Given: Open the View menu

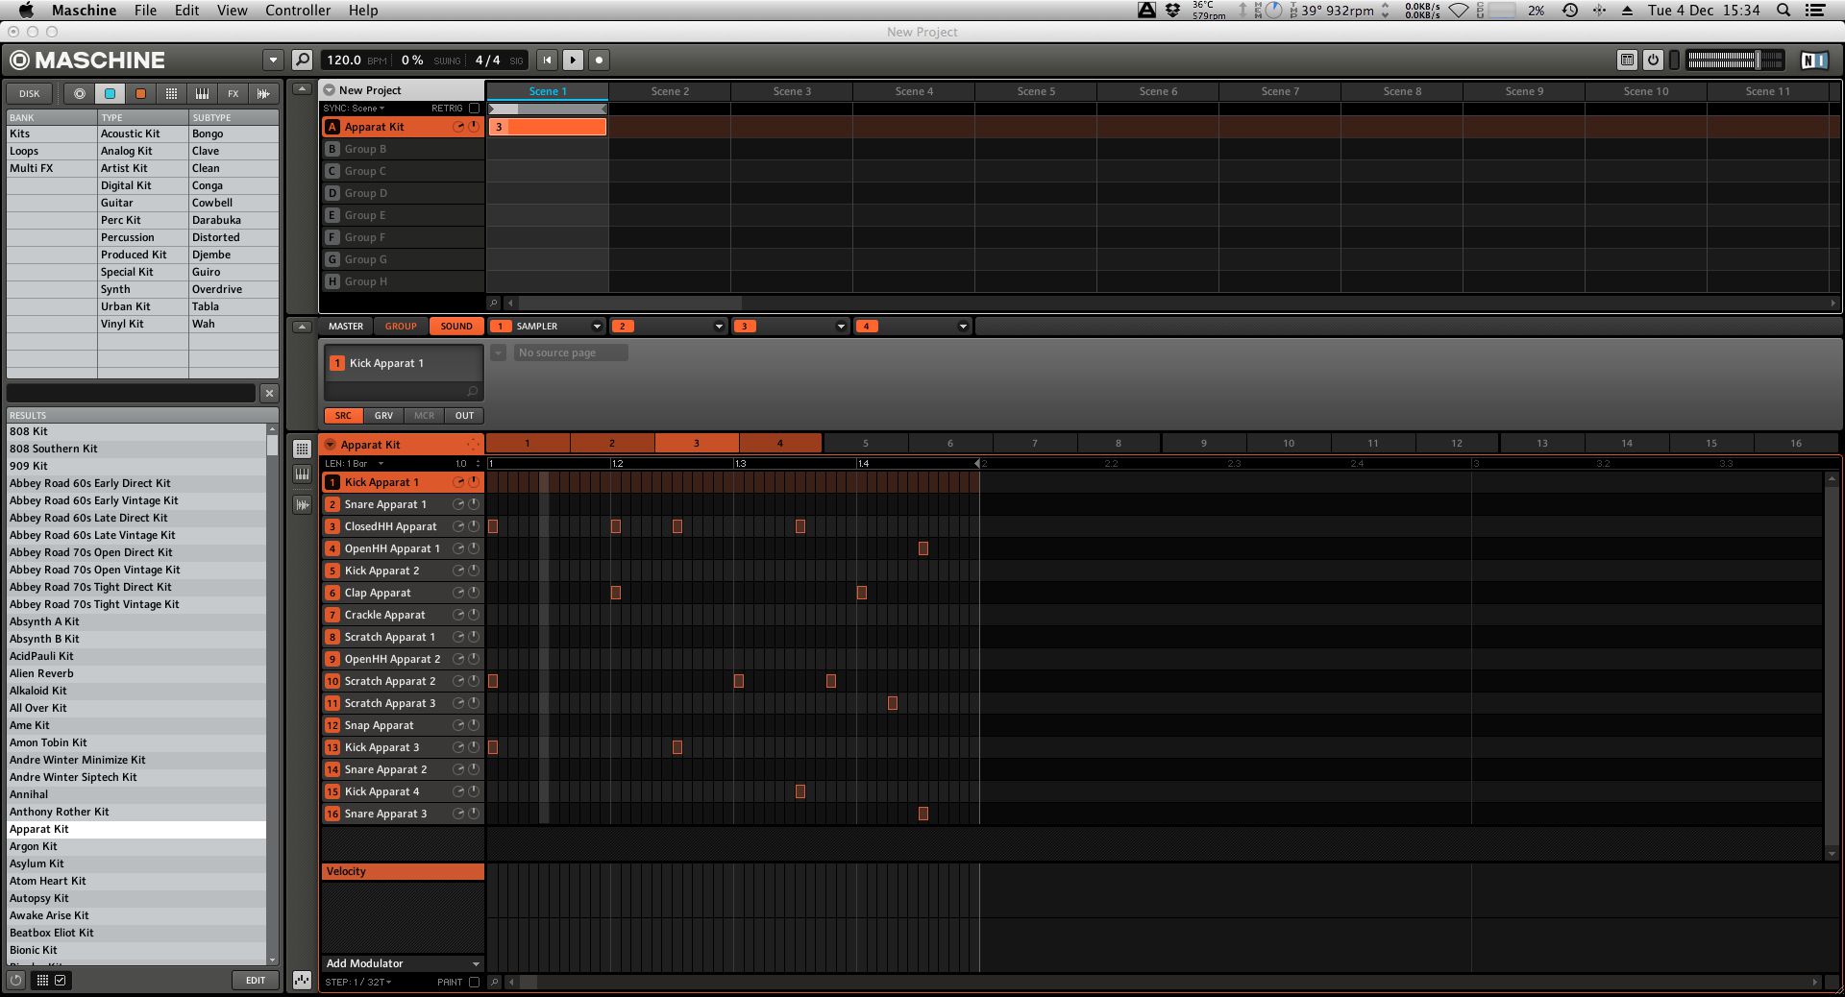Looking at the screenshot, I should (232, 10).
